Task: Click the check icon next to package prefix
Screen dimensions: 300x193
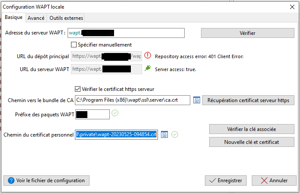Action: coord(115,113)
